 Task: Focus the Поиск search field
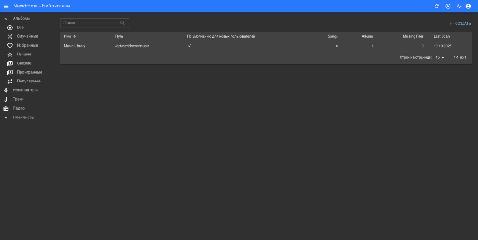click(90, 23)
